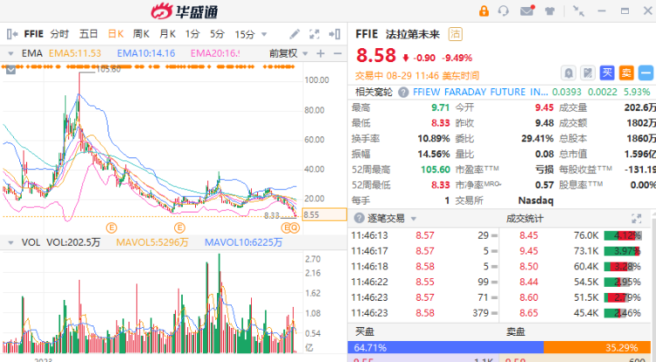This screenshot has height=362, width=656.
Task: Collapse the right quote panel arrow icon
Action: (x=334, y=34)
